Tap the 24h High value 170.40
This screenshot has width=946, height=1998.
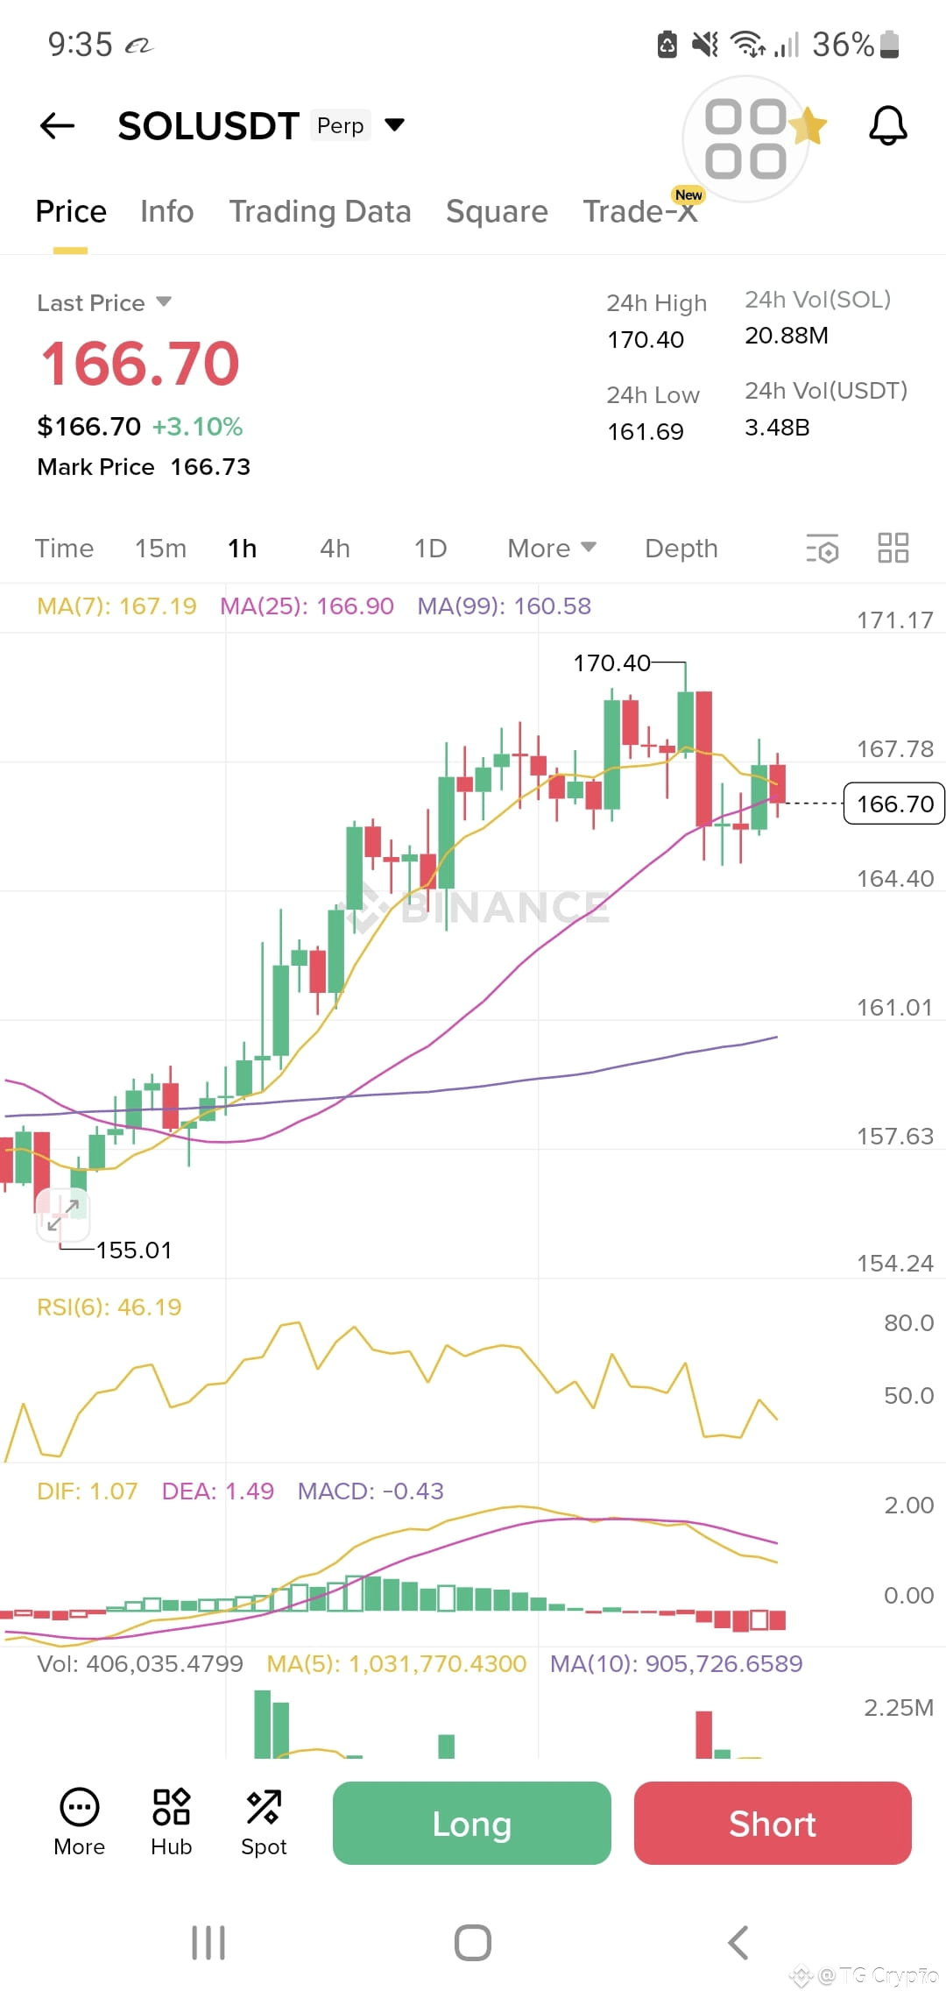point(646,340)
